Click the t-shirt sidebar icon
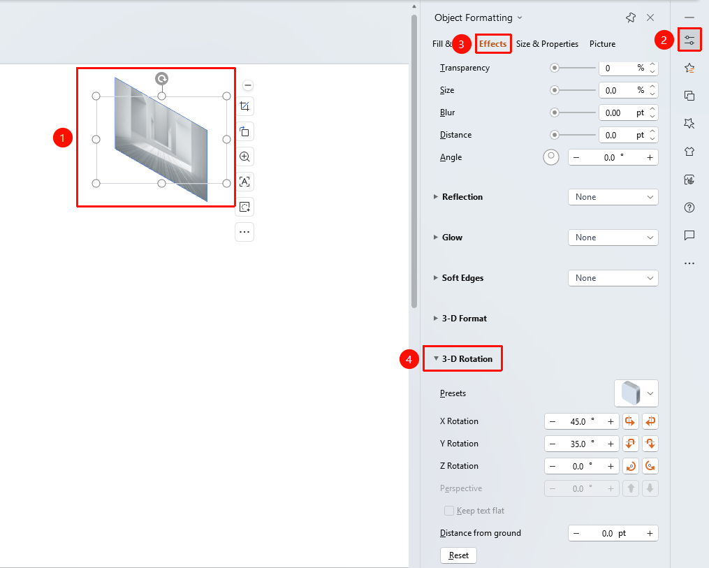Screen dimensions: 709x568 [x=689, y=152]
